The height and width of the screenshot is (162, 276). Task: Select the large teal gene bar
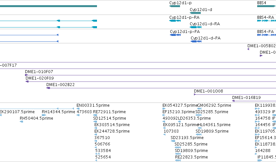[x=48, y=6]
